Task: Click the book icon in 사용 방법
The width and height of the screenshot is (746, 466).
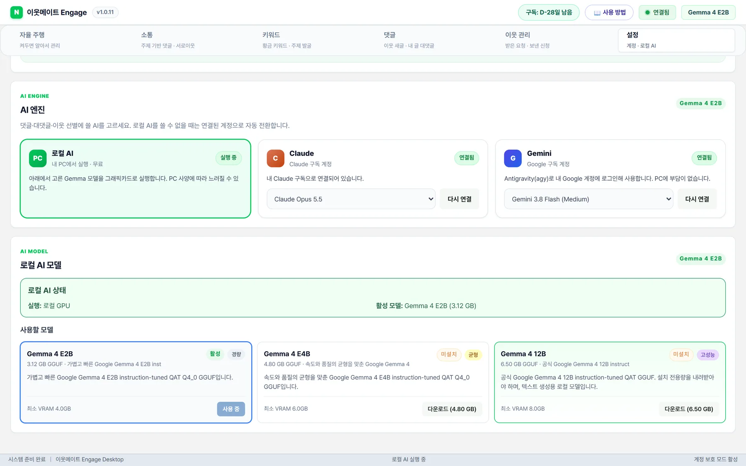Action: pos(597,13)
